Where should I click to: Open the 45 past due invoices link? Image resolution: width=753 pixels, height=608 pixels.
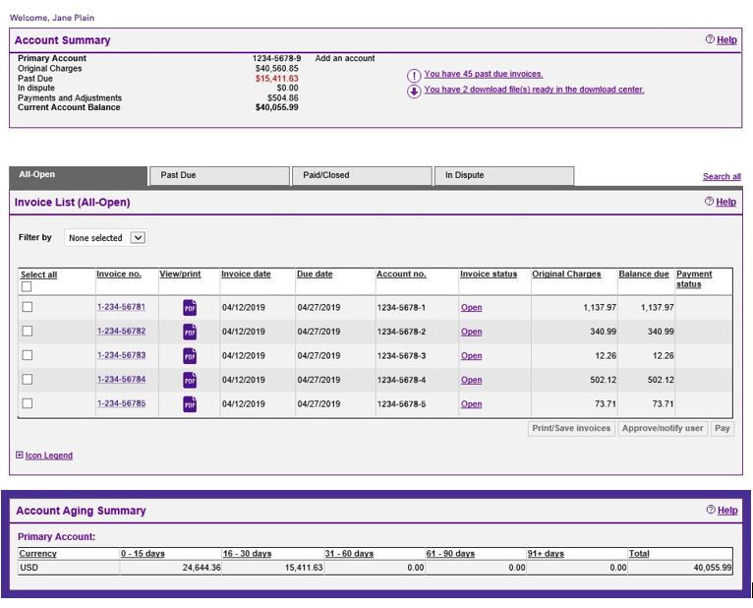click(483, 75)
